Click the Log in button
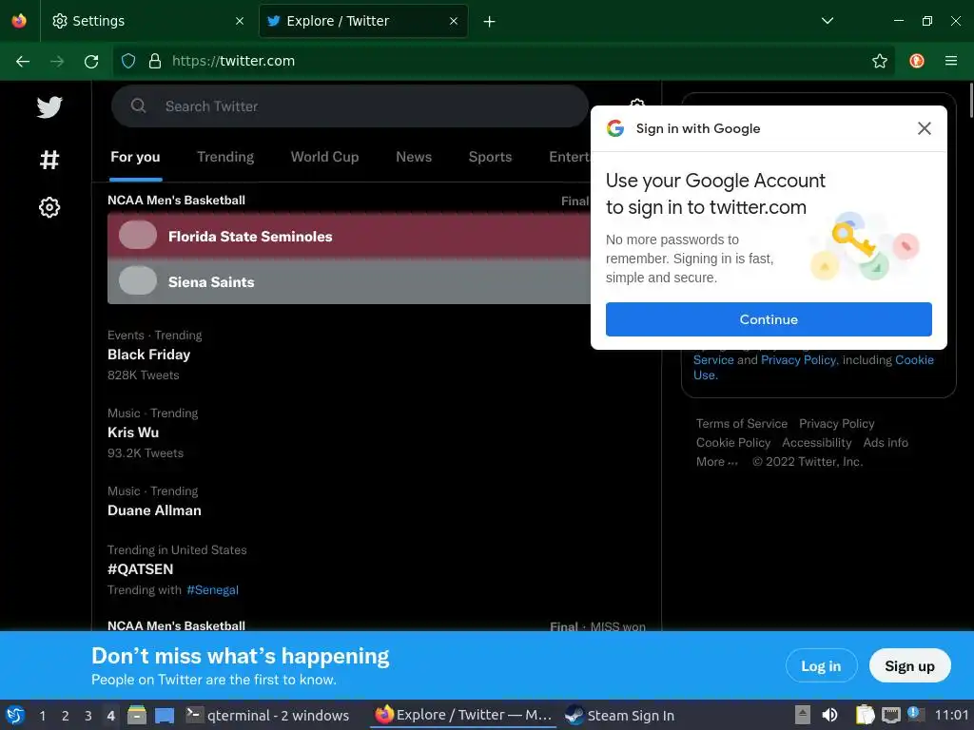The image size is (974, 730). click(821, 666)
